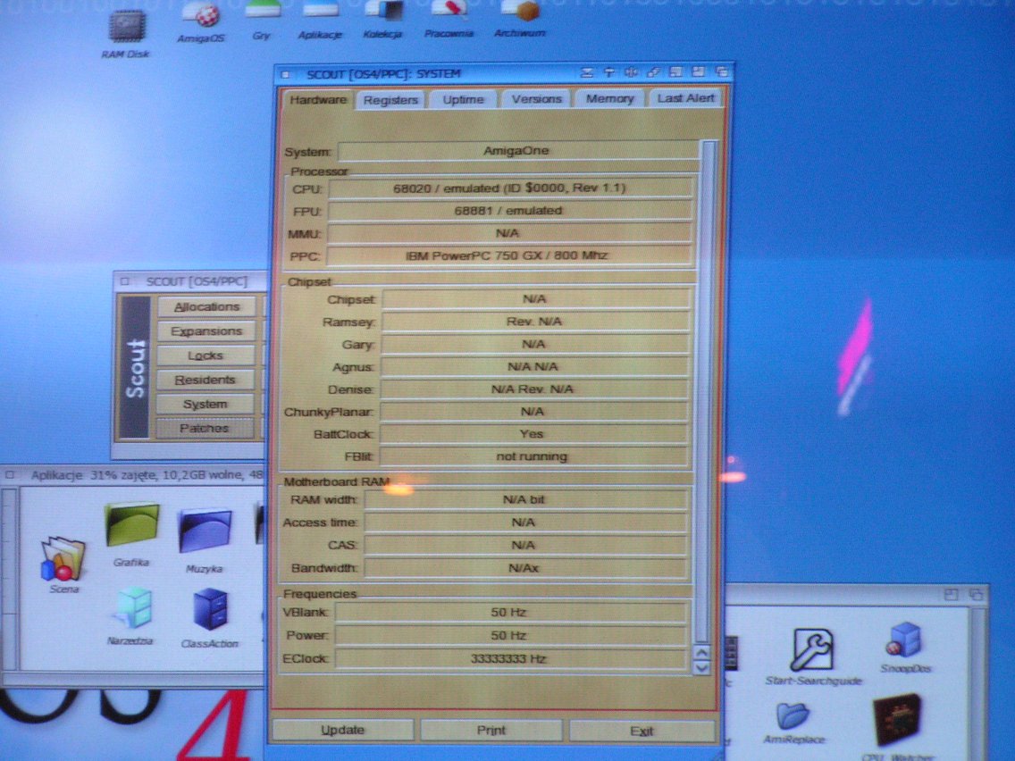
Task: Switch to the Last Alert tab
Action: [x=686, y=97]
